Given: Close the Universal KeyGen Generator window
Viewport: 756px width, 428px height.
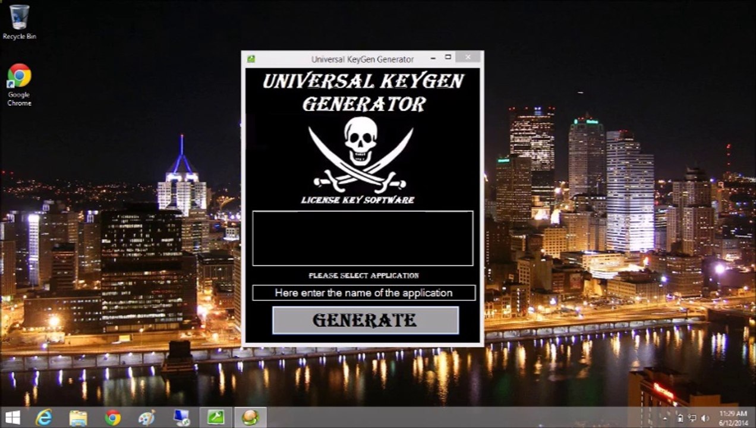Looking at the screenshot, I should [468, 58].
